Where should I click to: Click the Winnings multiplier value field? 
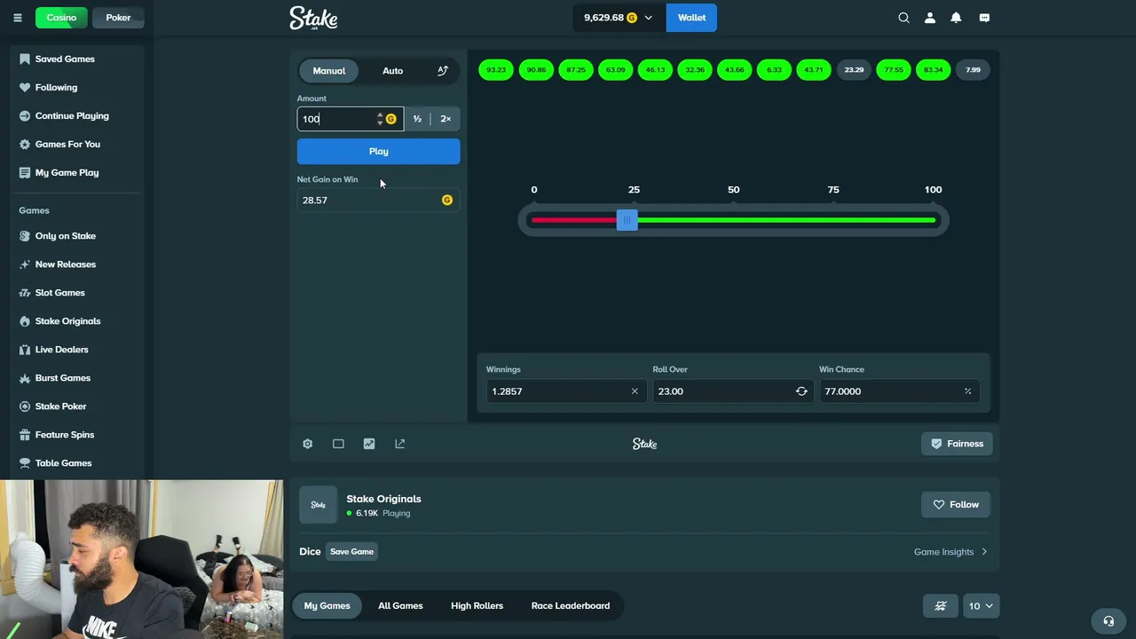[x=566, y=391]
